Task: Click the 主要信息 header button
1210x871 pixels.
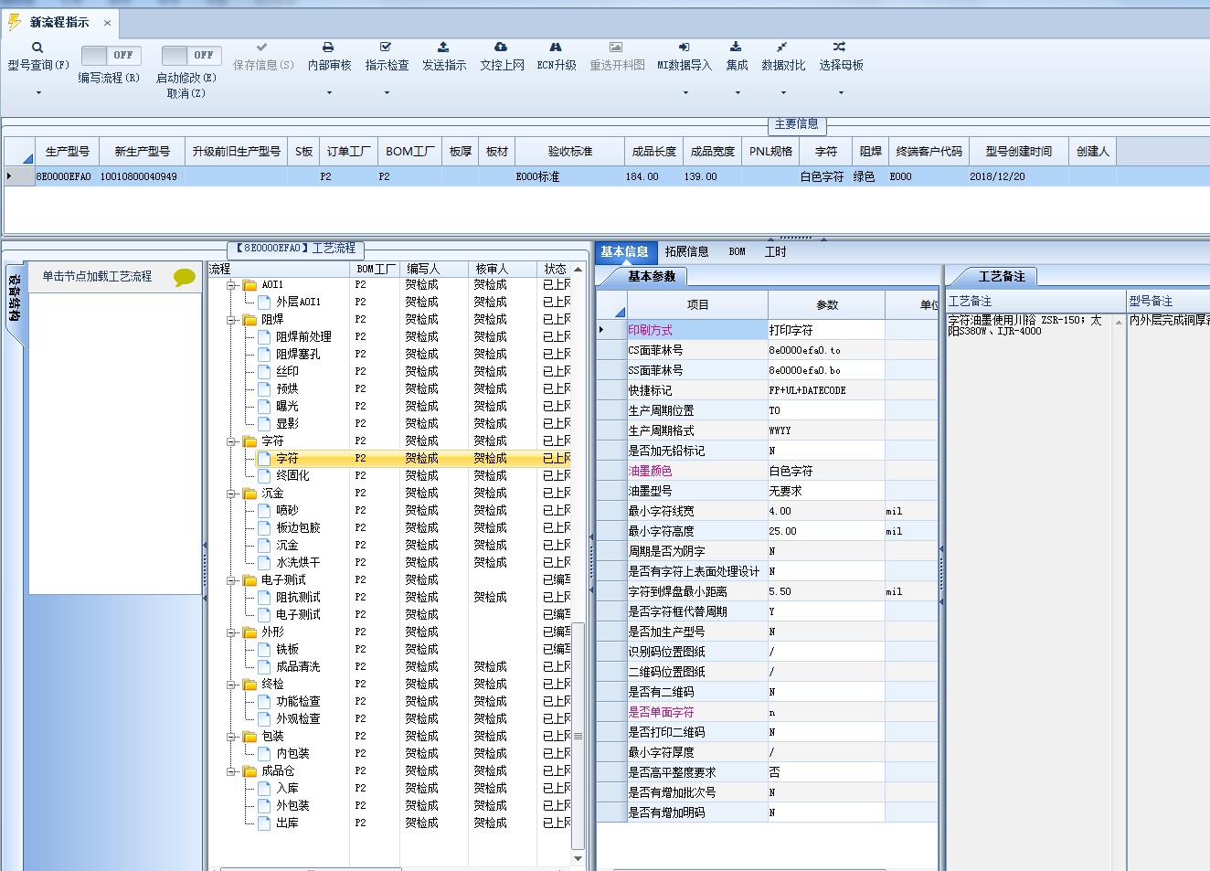Action: click(x=796, y=124)
